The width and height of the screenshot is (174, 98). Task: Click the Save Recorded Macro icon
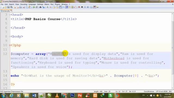[91, 7]
